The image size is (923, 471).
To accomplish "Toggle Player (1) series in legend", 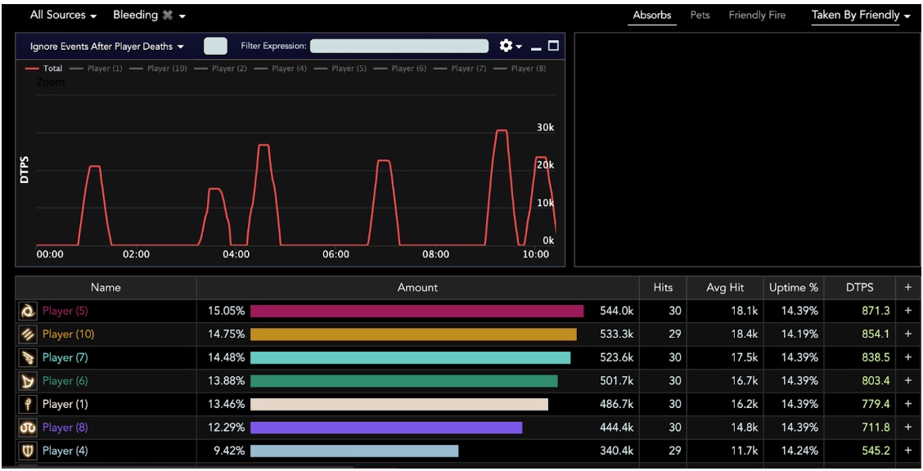I will tap(96, 68).
